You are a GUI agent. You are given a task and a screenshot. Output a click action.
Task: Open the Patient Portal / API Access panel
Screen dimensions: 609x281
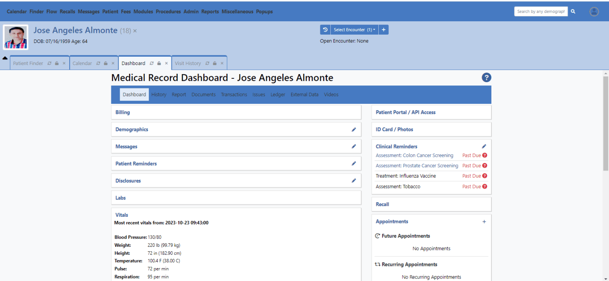pos(405,112)
